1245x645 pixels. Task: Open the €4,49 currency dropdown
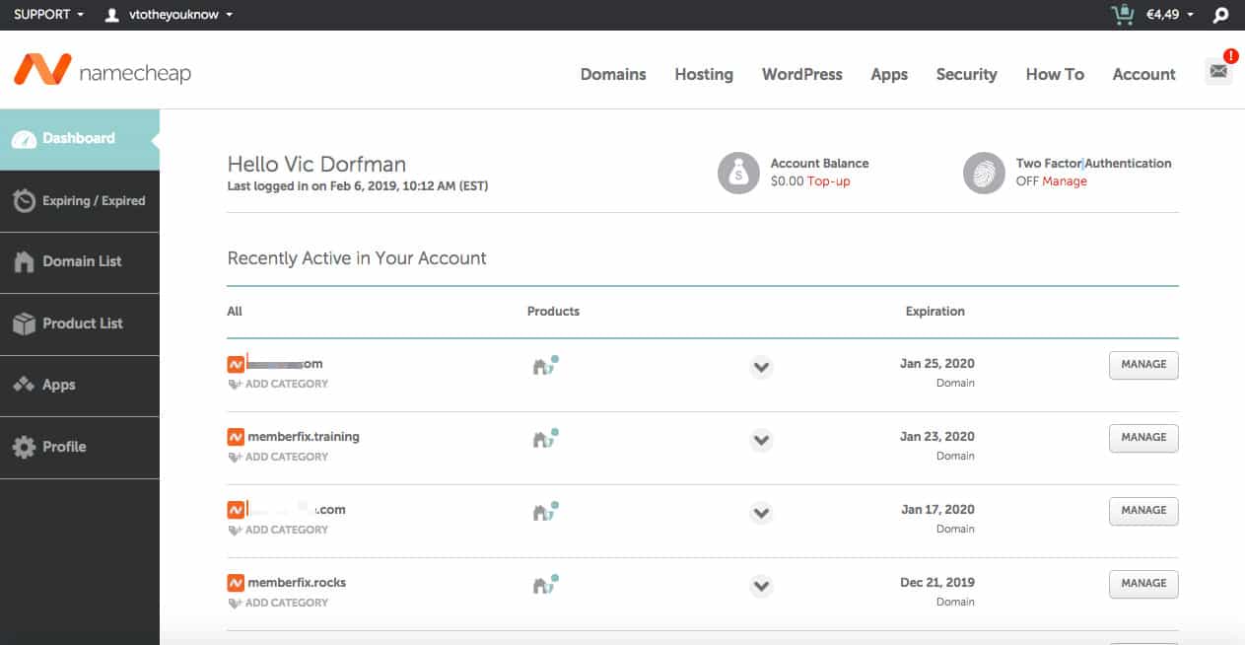click(x=1170, y=15)
